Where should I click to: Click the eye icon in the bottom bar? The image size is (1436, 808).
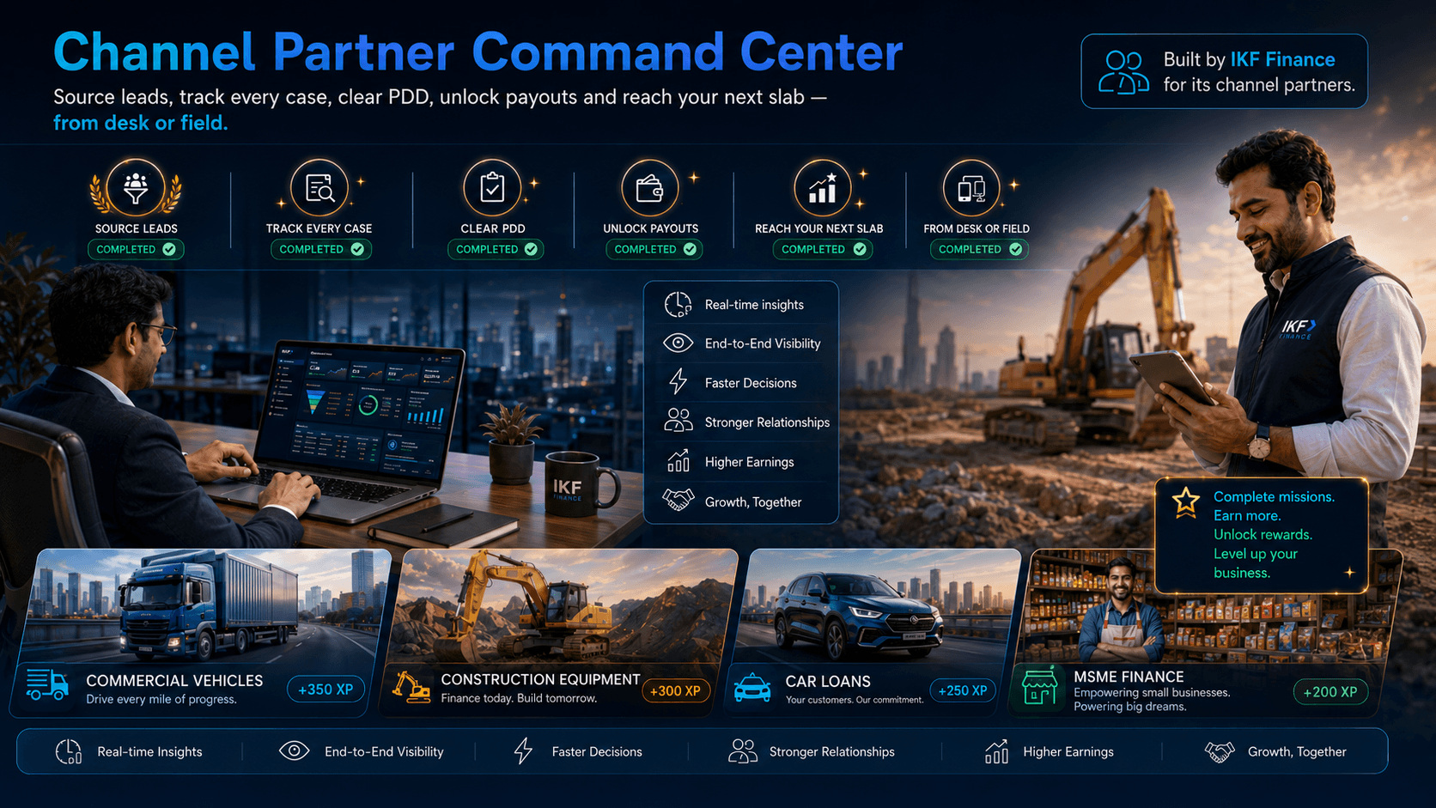[x=294, y=750]
